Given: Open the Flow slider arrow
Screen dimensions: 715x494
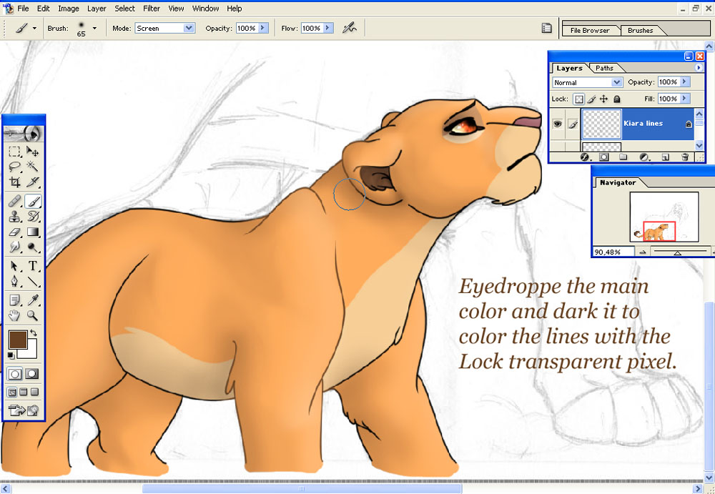Looking at the screenshot, I should point(327,29).
